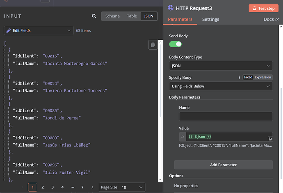Select JSON input view tab
This screenshot has width=283, height=193.
pos(149,16)
